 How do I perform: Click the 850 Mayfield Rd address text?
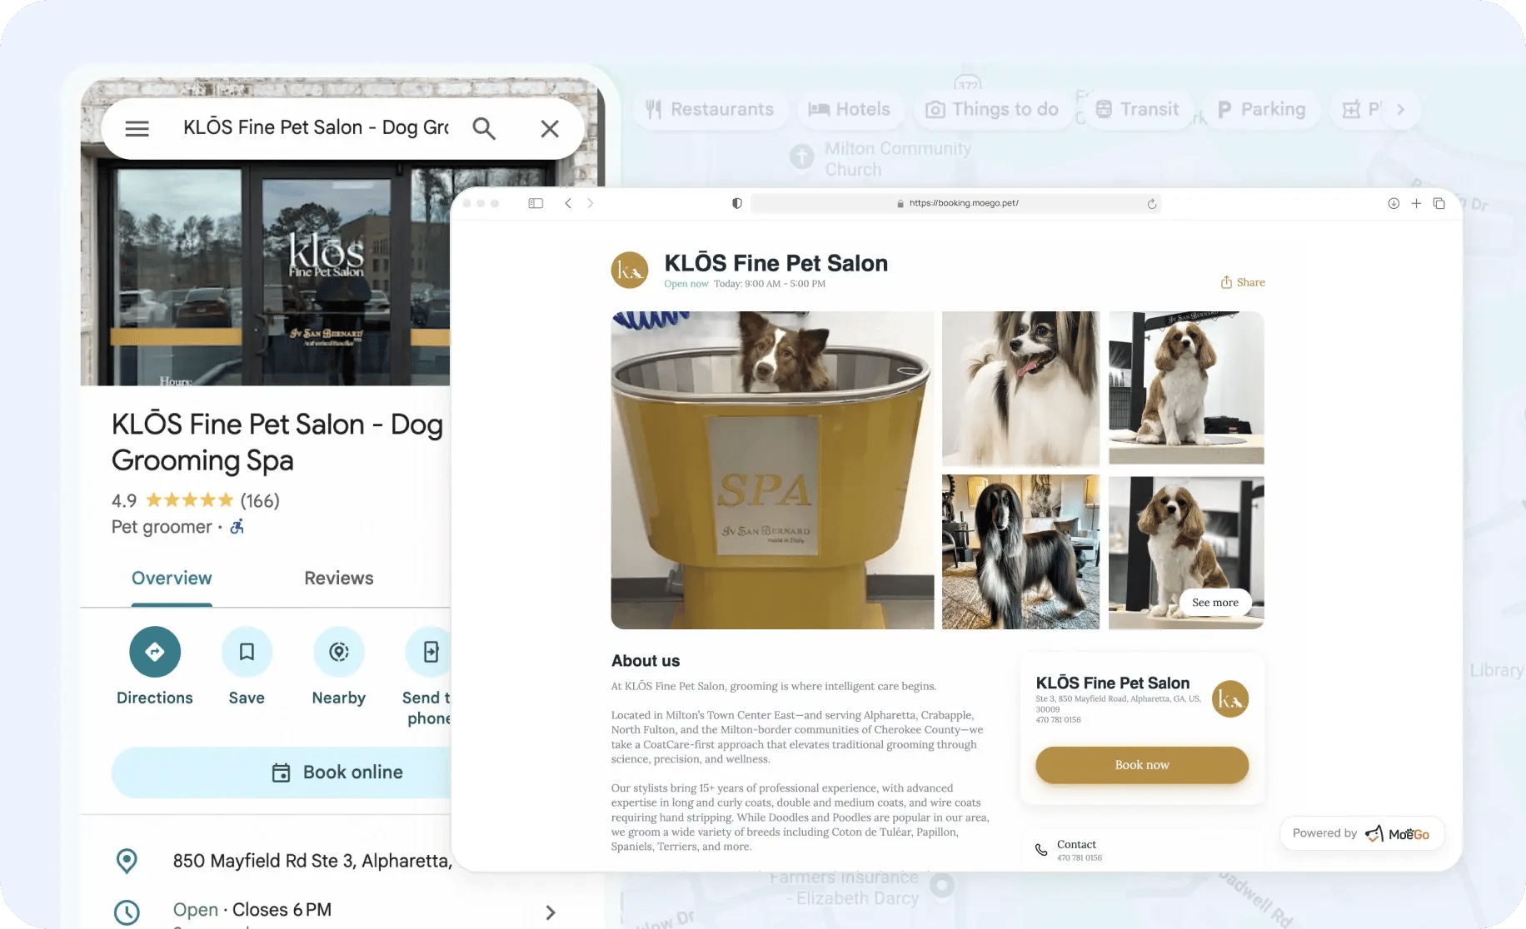312,861
